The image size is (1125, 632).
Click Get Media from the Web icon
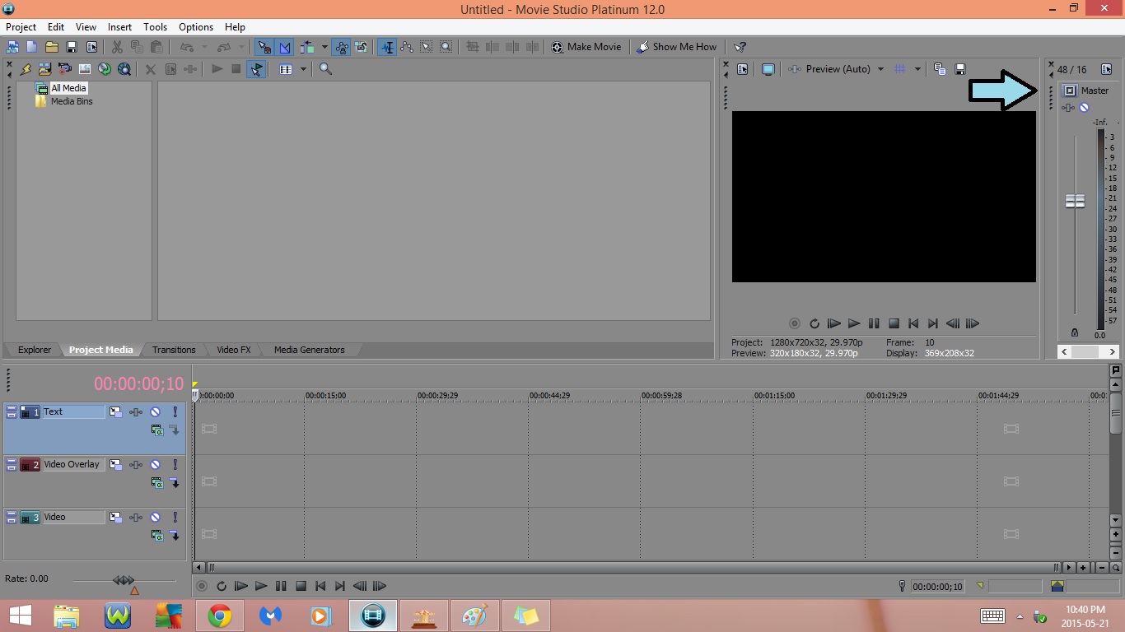click(x=124, y=69)
